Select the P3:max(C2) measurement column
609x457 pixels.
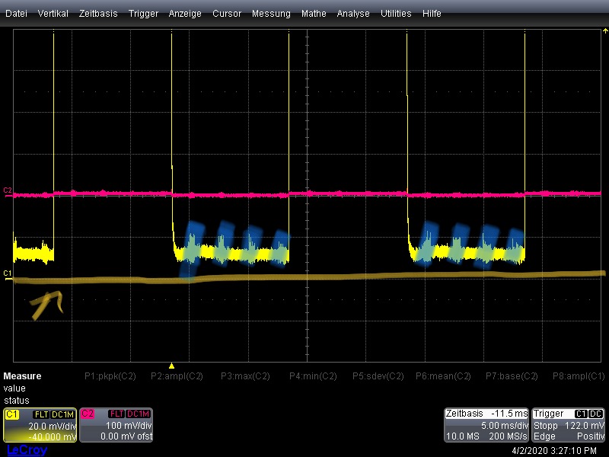pos(245,376)
